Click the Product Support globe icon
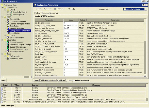This screenshot has width=149, height=108. 8,42
